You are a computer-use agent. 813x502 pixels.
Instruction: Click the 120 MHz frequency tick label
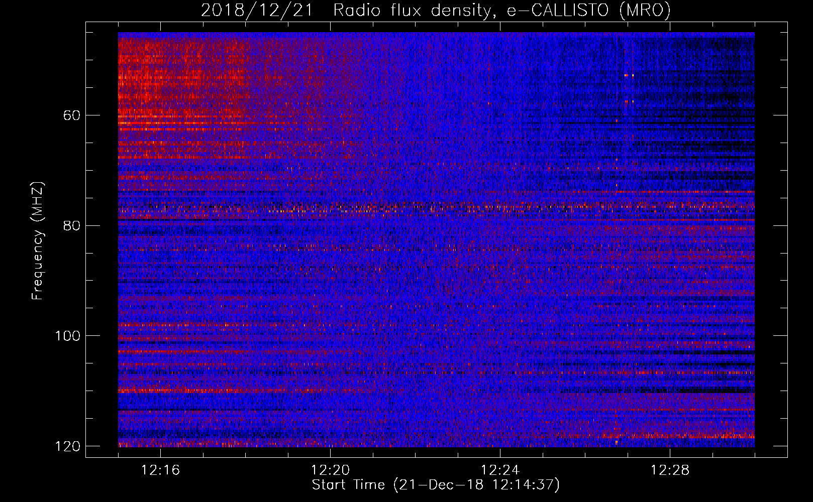click(67, 446)
